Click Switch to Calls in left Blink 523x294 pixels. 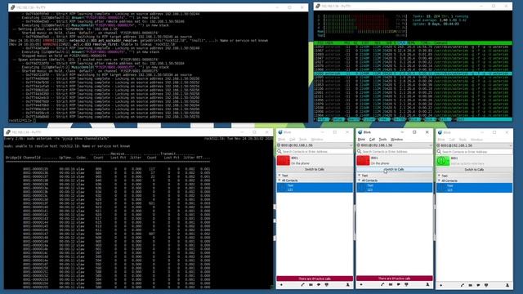315,169
